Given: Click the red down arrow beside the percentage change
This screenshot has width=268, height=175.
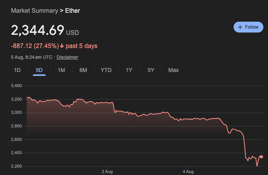Looking at the screenshot, I should click(62, 46).
